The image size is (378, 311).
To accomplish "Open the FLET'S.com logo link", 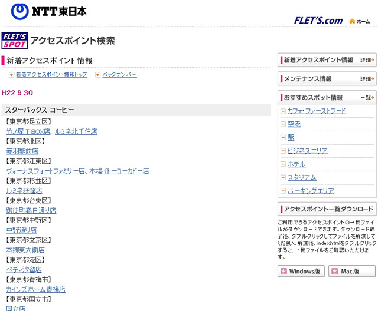I will pos(318,21).
